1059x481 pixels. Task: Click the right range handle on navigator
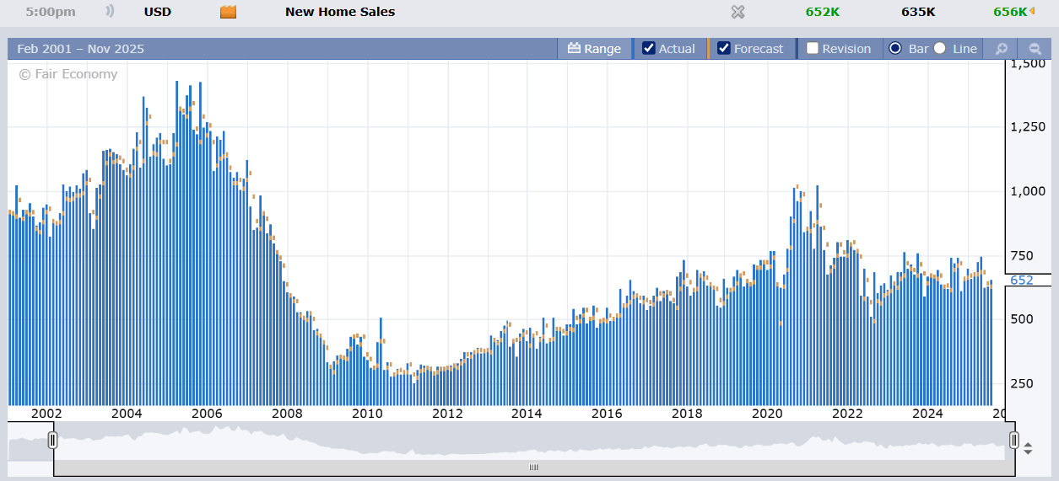tap(1013, 440)
